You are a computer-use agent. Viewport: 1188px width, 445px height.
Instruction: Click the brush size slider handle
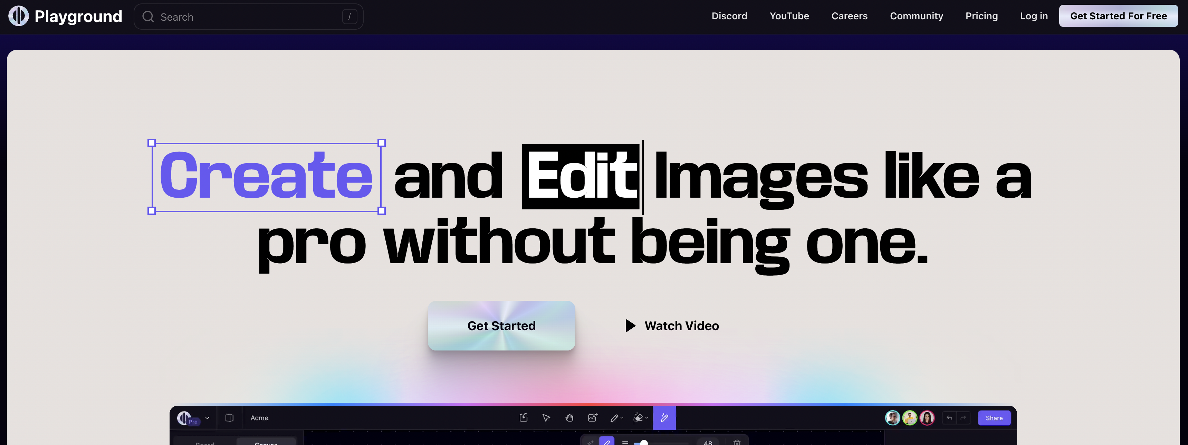point(644,443)
